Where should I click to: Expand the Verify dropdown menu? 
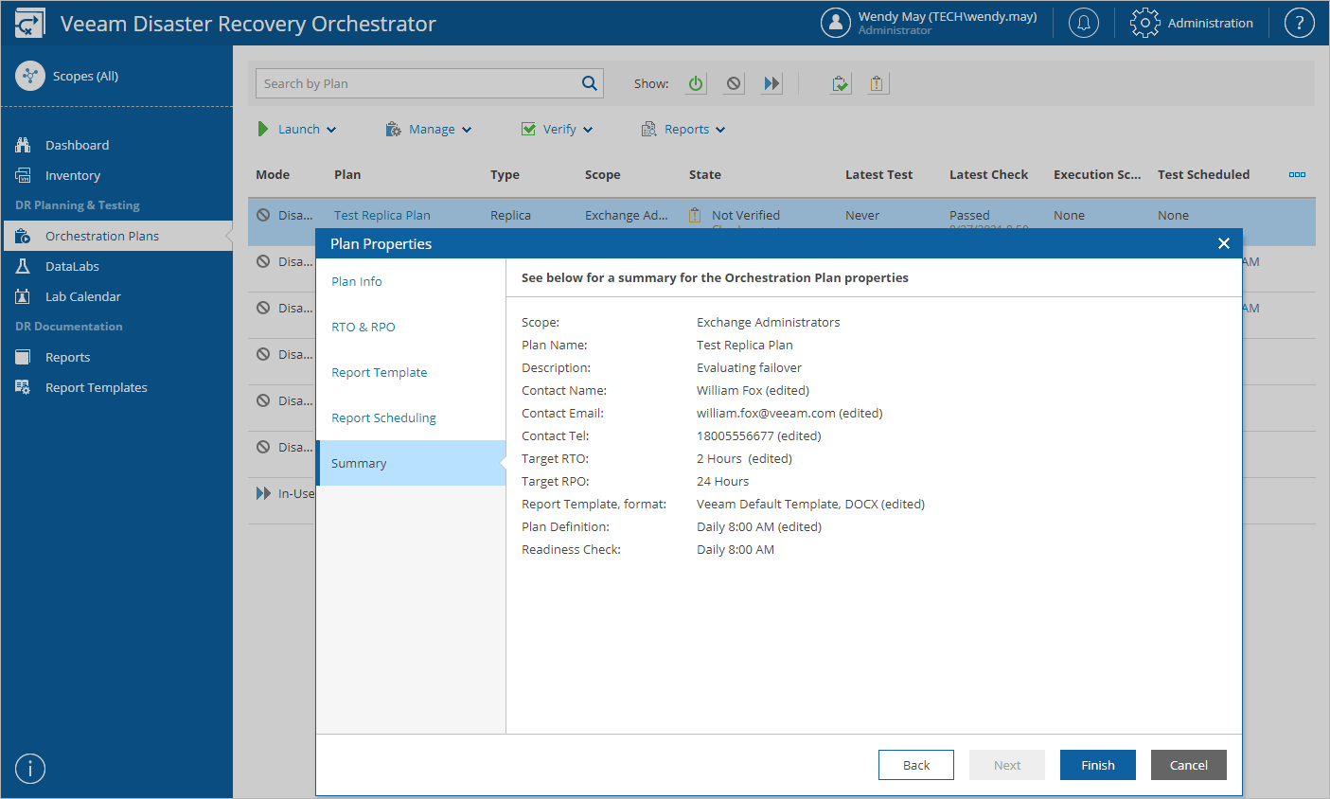558,129
